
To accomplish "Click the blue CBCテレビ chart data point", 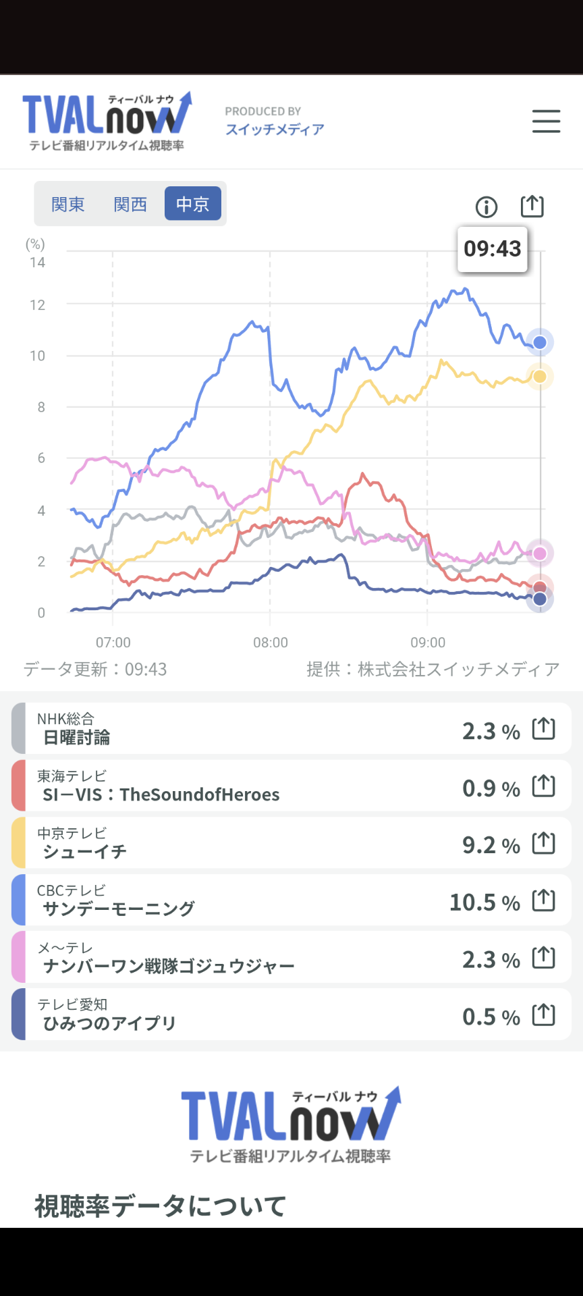I will pos(540,343).
